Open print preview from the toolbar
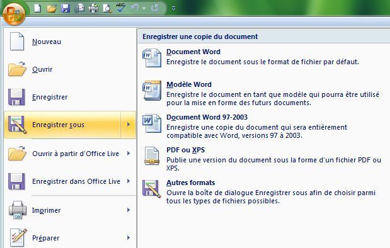 107,8
